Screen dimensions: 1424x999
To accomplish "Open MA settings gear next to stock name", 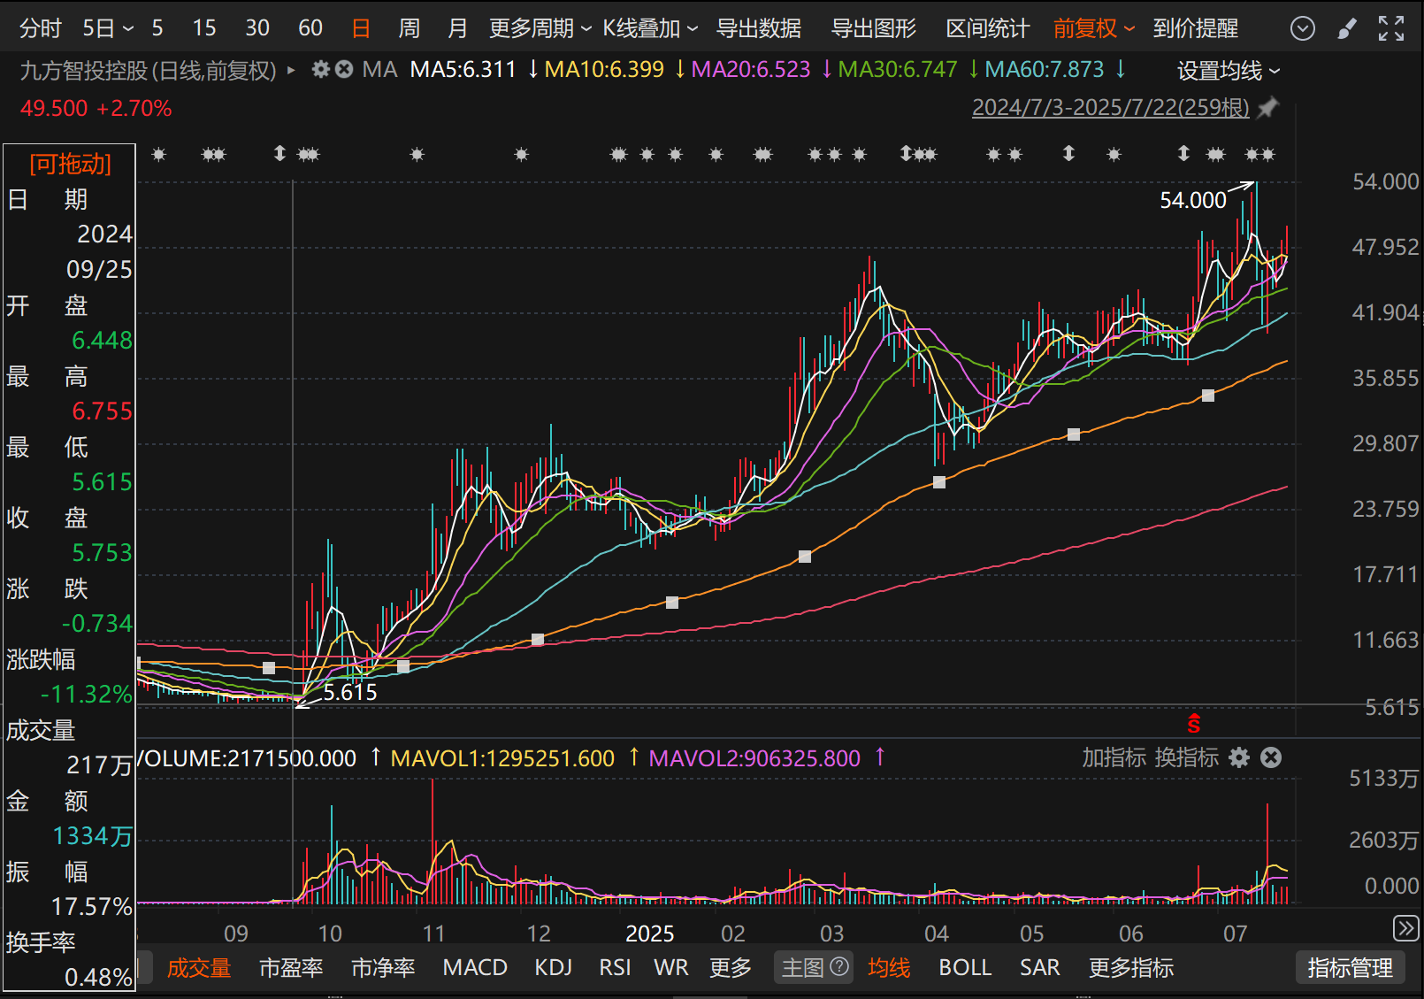I will [321, 69].
